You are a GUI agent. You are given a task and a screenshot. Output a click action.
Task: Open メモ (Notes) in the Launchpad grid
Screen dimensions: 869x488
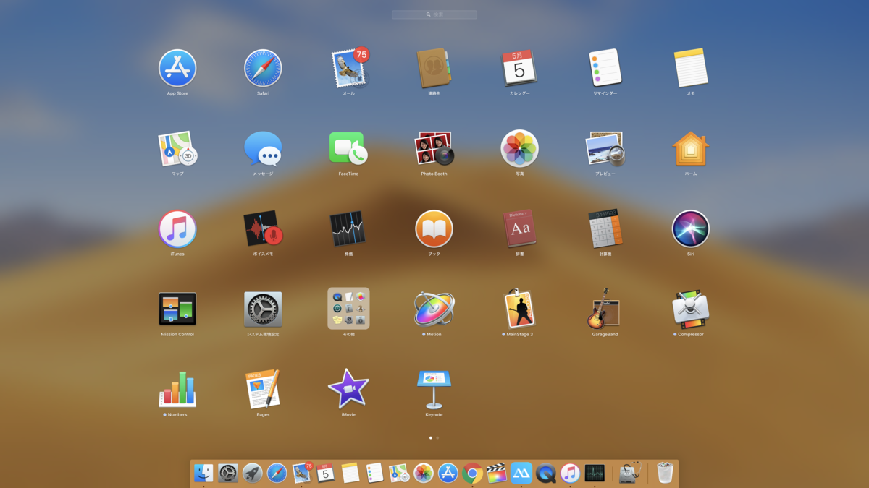pyautogui.click(x=691, y=68)
